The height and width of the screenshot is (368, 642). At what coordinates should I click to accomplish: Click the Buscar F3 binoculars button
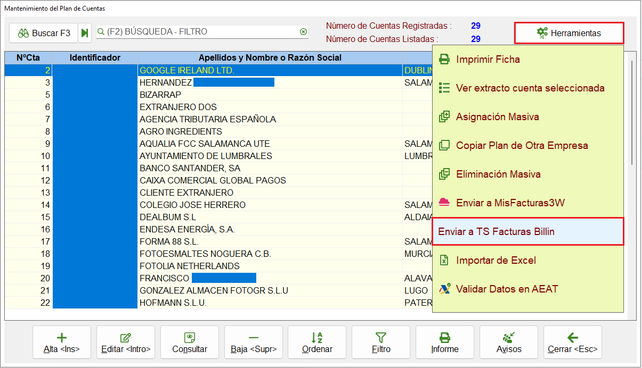pos(44,33)
